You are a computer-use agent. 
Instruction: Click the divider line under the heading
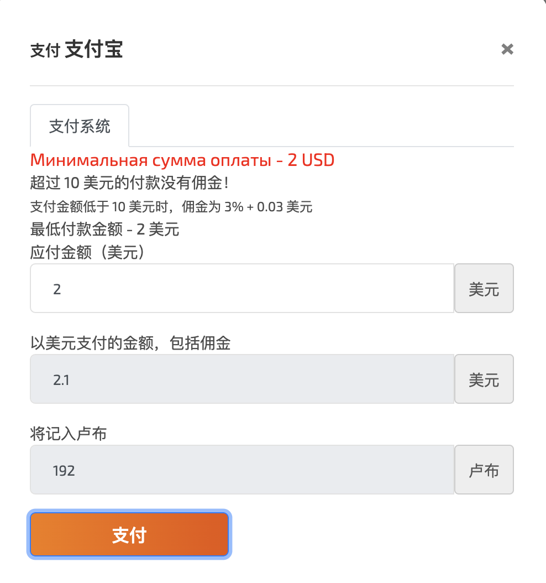(271, 86)
